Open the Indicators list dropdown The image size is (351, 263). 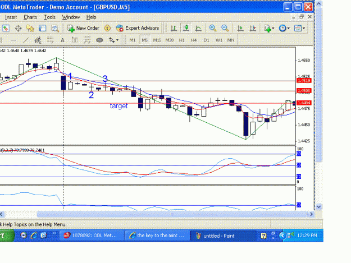269,28
